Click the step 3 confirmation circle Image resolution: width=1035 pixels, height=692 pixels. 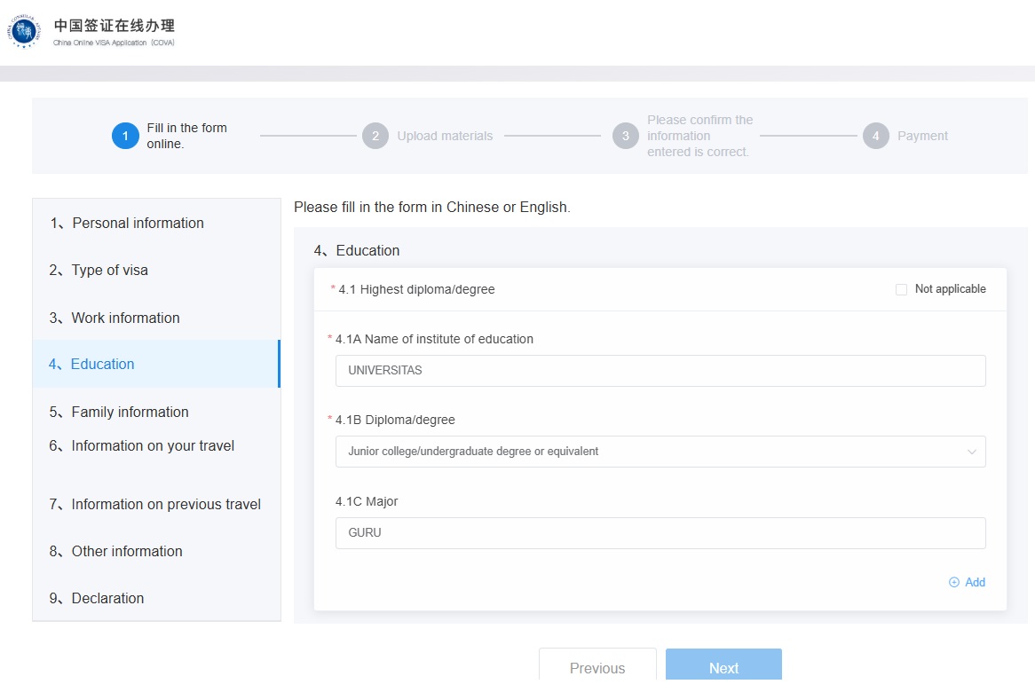coord(626,136)
